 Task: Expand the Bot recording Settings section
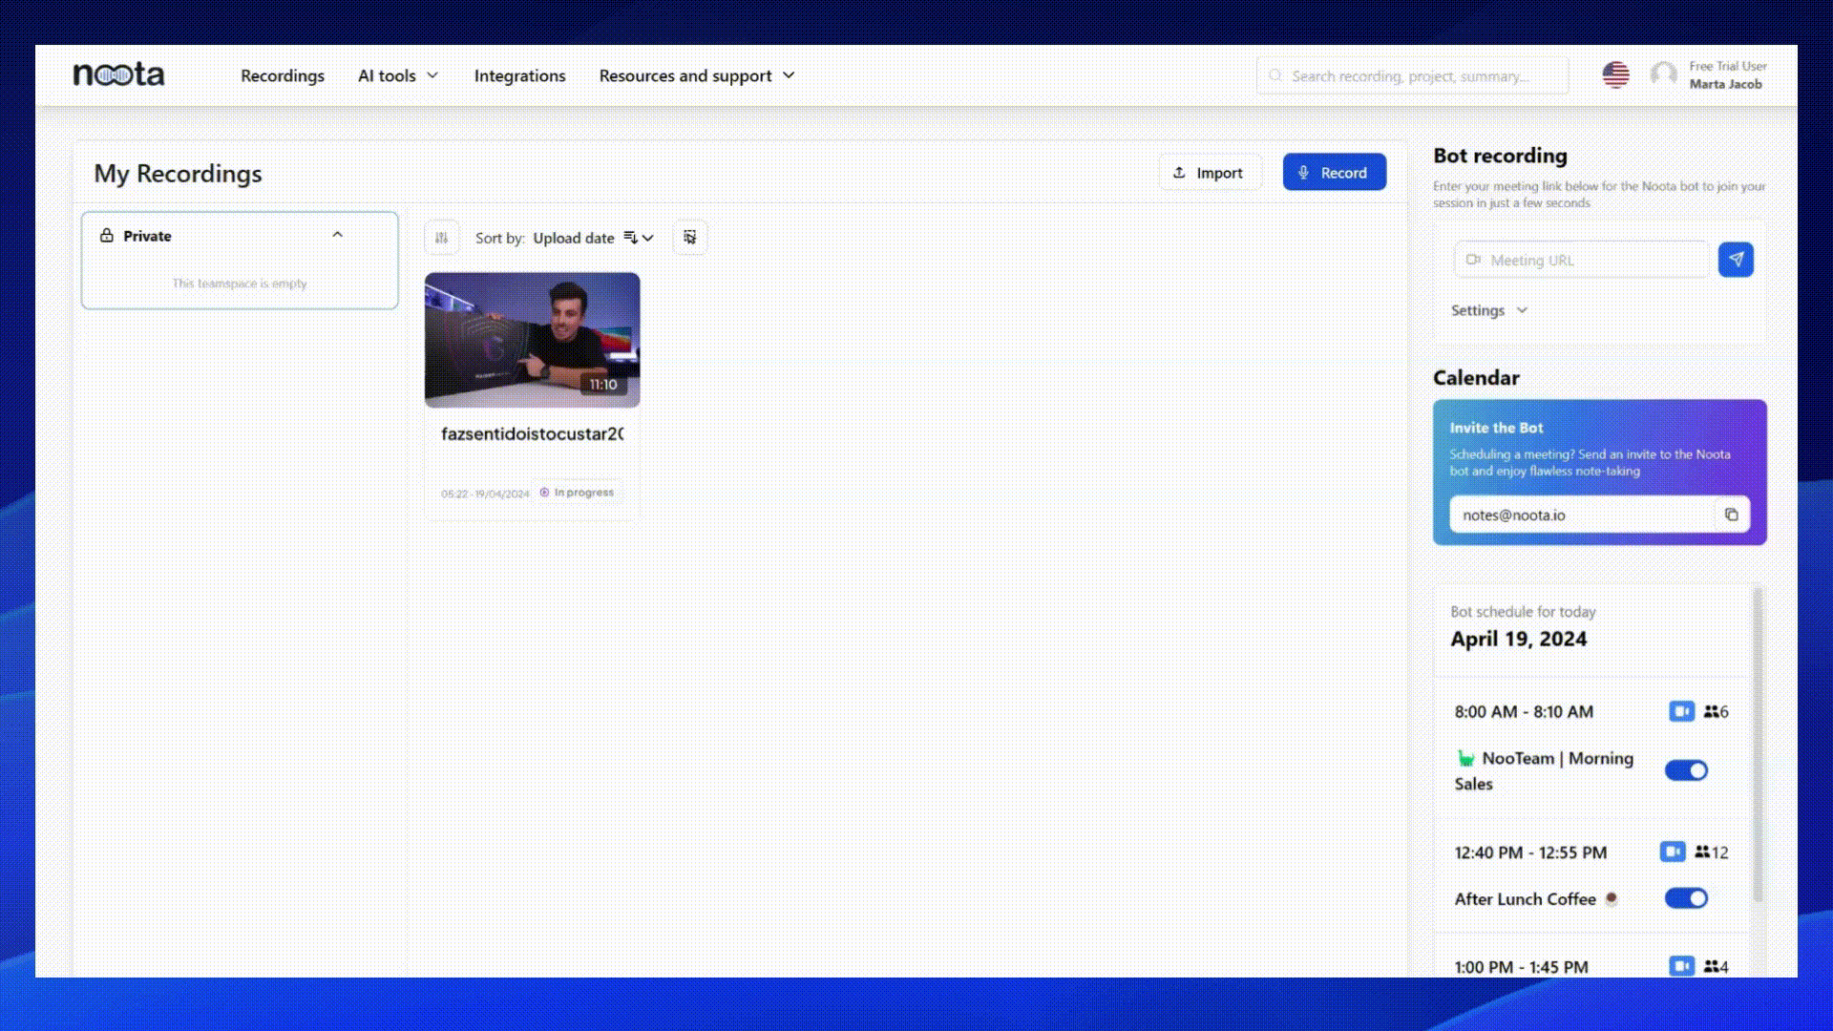(1488, 310)
